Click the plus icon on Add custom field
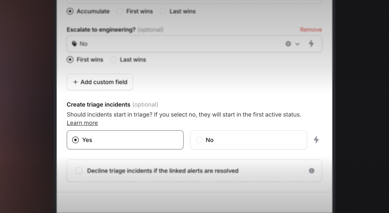This screenshot has height=213, width=389. pyautogui.click(x=75, y=82)
